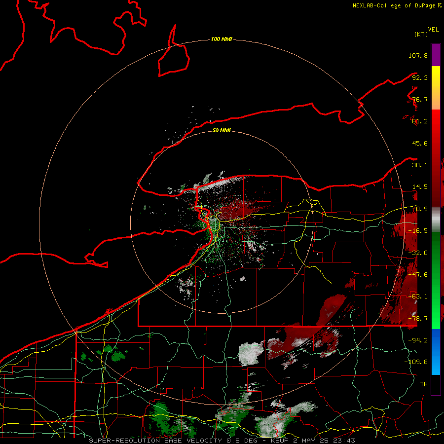The width and height of the screenshot is (444, 444).
Task: Click the -0.9 velocity scale value
Action: [420, 209]
